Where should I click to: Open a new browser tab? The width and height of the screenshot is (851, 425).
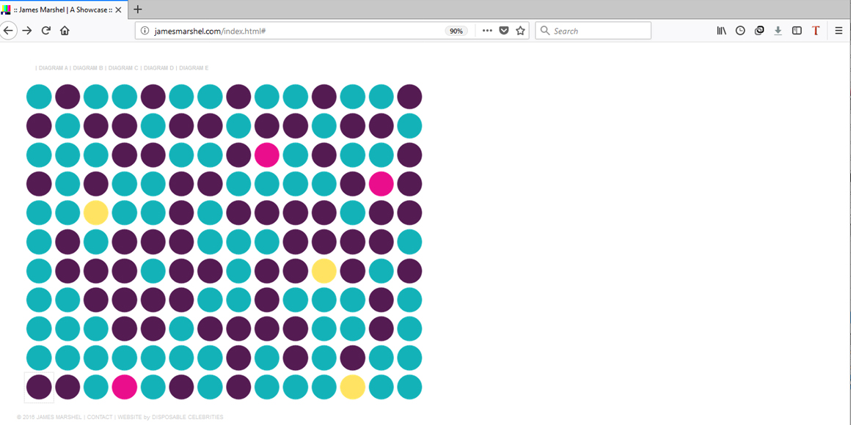138,10
